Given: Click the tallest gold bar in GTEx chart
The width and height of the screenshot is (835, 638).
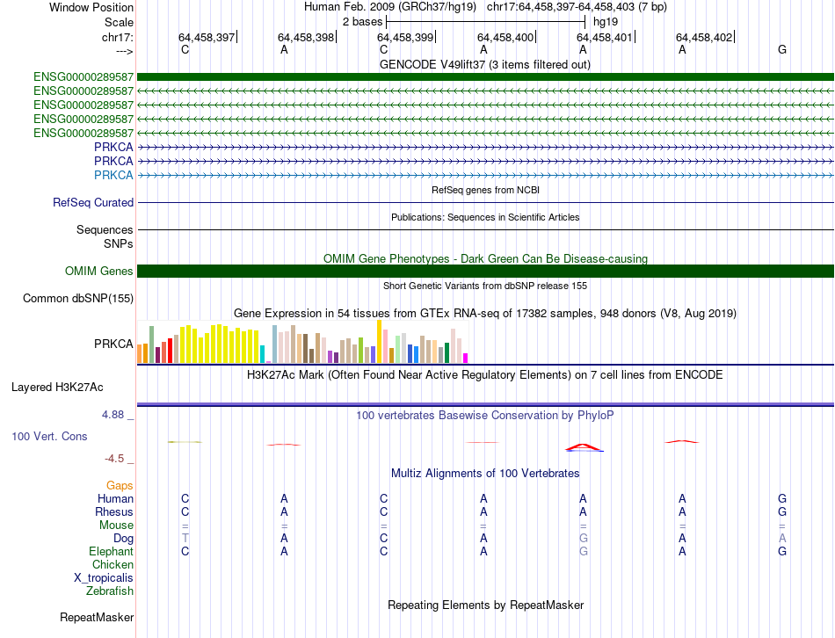Looking at the screenshot, I should tap(379, 341).
